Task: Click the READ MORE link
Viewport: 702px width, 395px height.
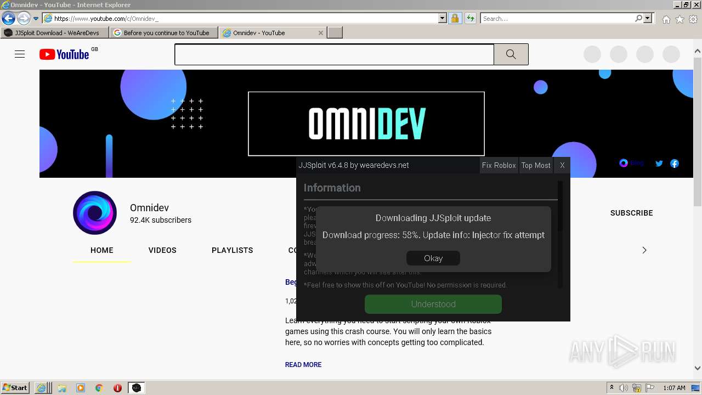Action: pyautogui.click(x=303, y=365)
